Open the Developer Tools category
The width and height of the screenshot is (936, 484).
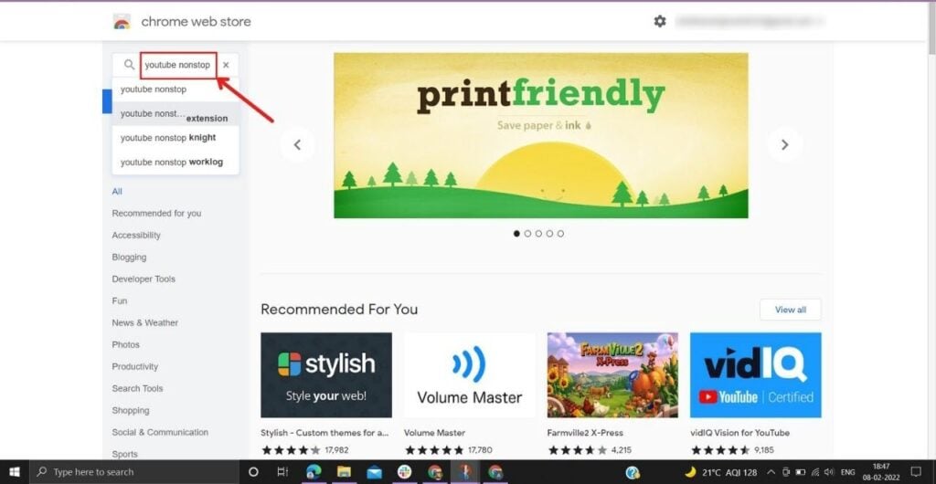point(144,279)
